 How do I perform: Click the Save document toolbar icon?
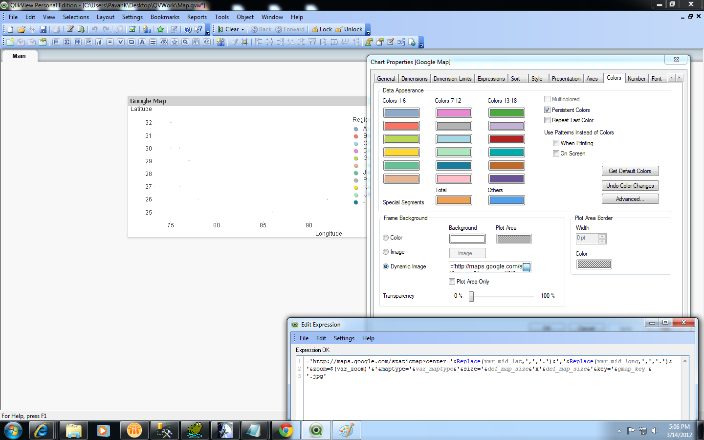coord(43,29)
